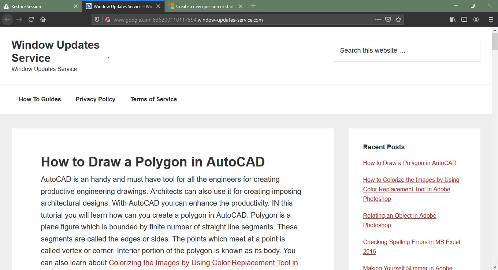Open a new tab with plus
Image resolution: width=498 pixels, height=270 pixels.
pos(253,6)
